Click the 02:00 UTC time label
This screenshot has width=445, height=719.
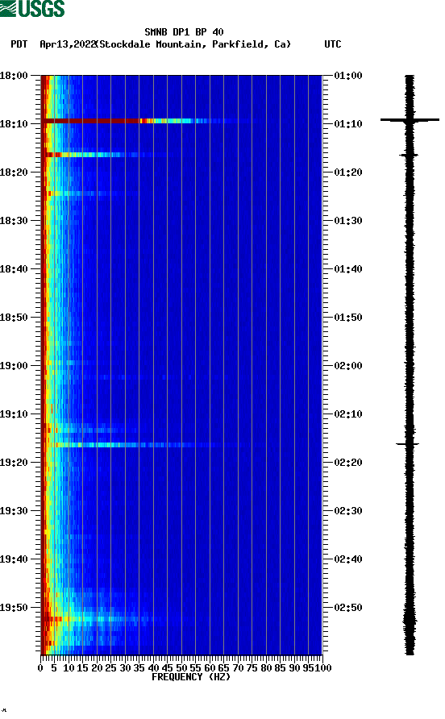tap(348, 366)
